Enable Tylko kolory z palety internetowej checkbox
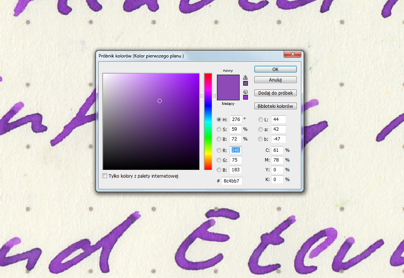The height and width of the screenshot is (278, 404). pos(105,176)
